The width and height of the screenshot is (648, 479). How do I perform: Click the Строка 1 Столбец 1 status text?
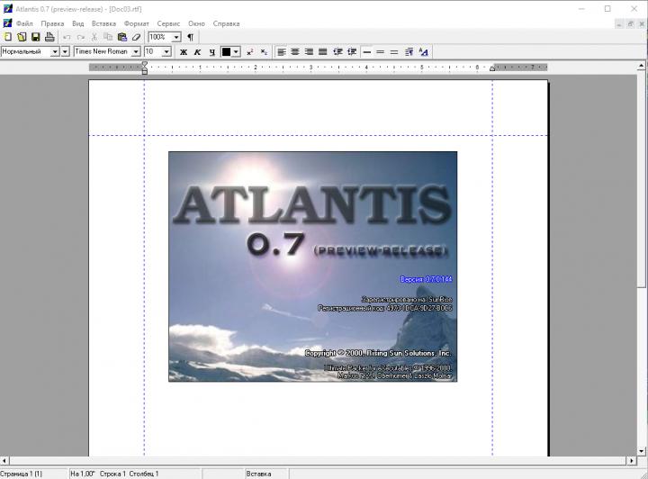[129, 474]
